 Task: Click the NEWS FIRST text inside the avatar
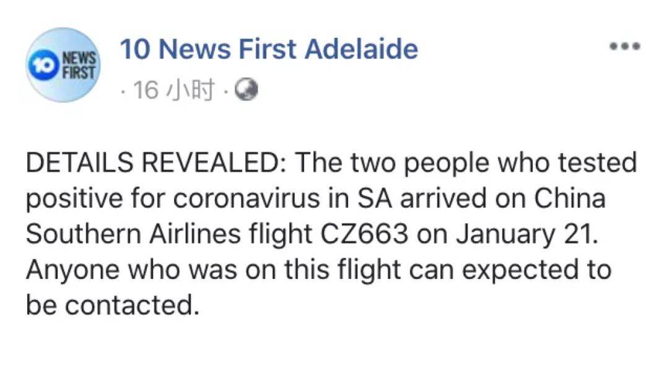tap(79, 64)
